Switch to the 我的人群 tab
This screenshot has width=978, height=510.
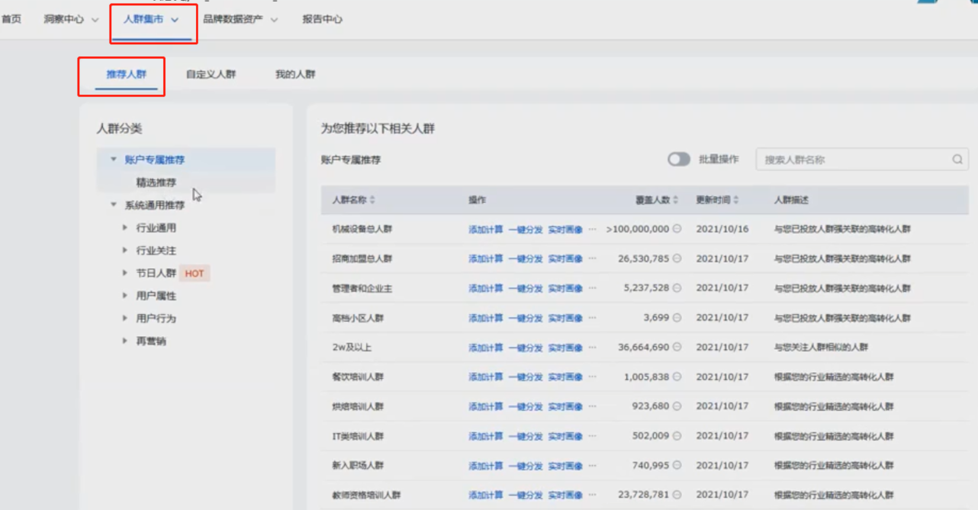(295, 75)
